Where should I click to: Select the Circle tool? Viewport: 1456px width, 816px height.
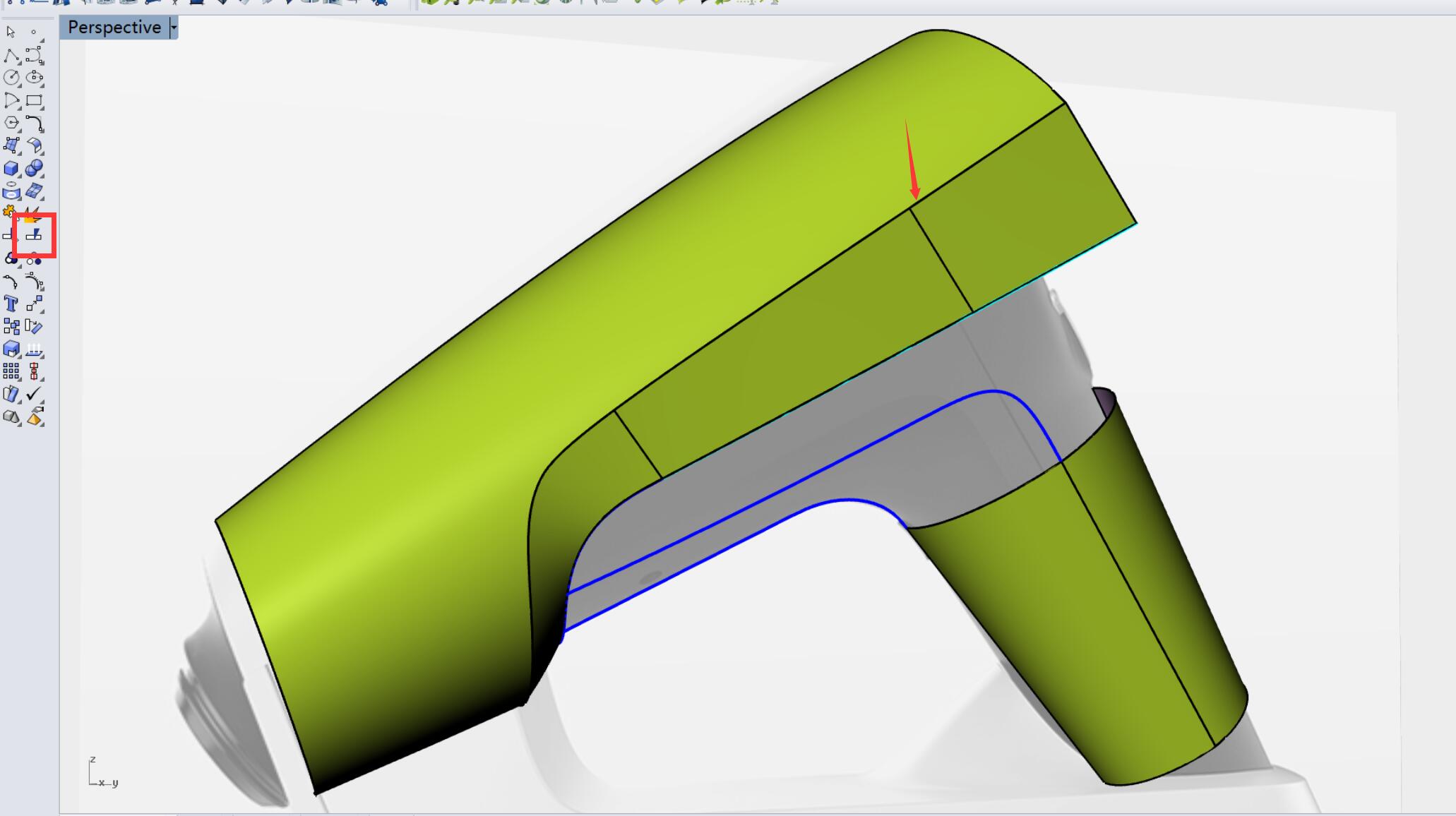click(11, 78)
